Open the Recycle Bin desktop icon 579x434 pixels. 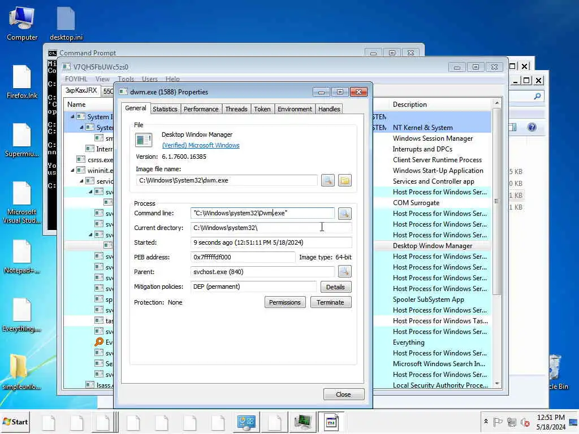pos(556,372)
